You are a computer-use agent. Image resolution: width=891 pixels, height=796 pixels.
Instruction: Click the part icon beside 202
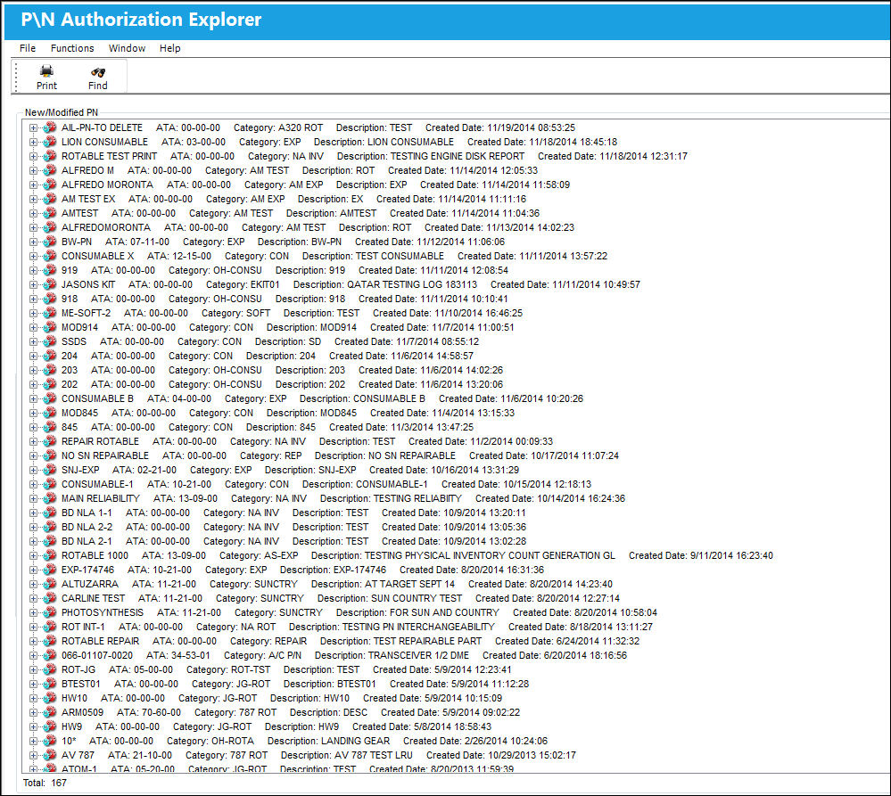pyautogui.click(x=50, y=384)
